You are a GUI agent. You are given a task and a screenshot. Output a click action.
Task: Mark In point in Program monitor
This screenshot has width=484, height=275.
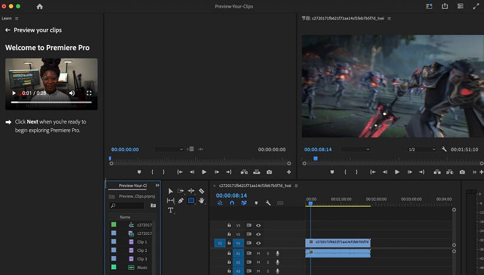point(345,172)
